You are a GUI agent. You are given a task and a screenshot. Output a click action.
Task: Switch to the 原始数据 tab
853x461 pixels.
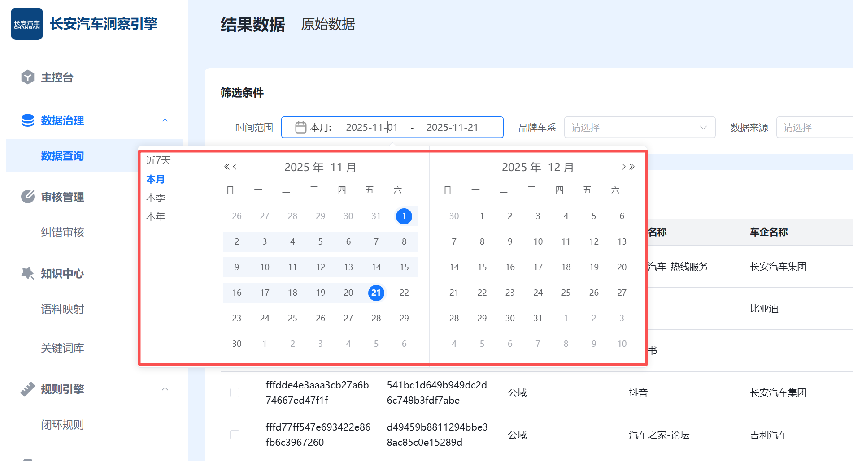pos(328,24)
